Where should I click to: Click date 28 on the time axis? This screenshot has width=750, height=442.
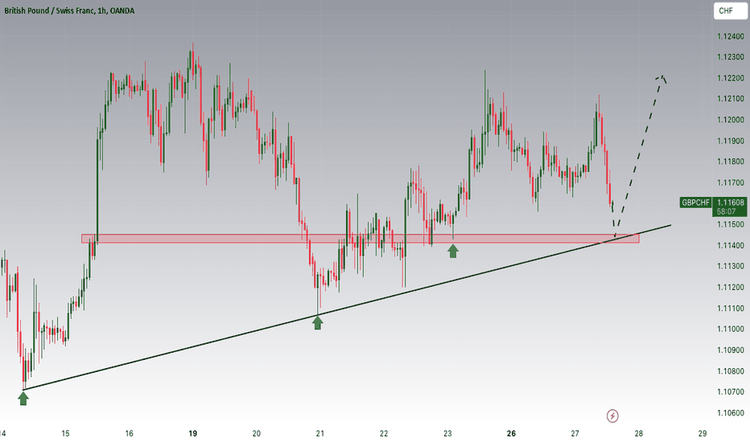[639, 434]
